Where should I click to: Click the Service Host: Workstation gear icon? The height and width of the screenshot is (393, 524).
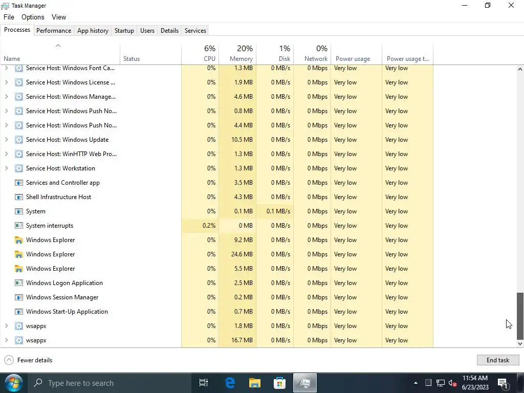19,168
